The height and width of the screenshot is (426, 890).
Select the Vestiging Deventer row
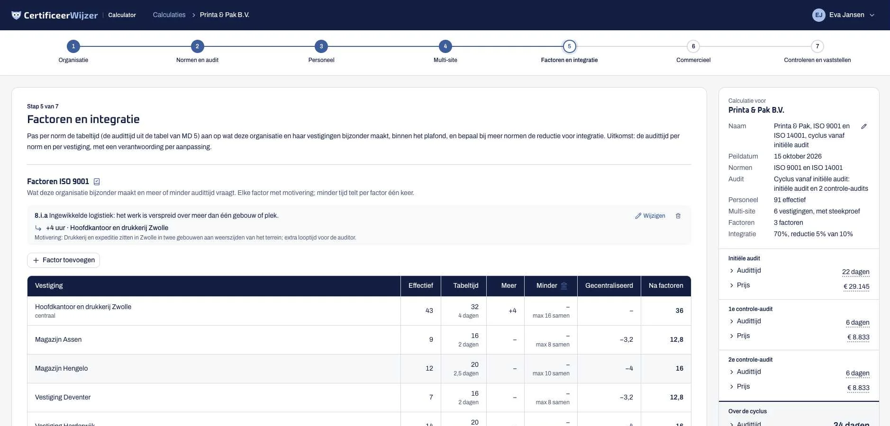[x=359, y=398]
